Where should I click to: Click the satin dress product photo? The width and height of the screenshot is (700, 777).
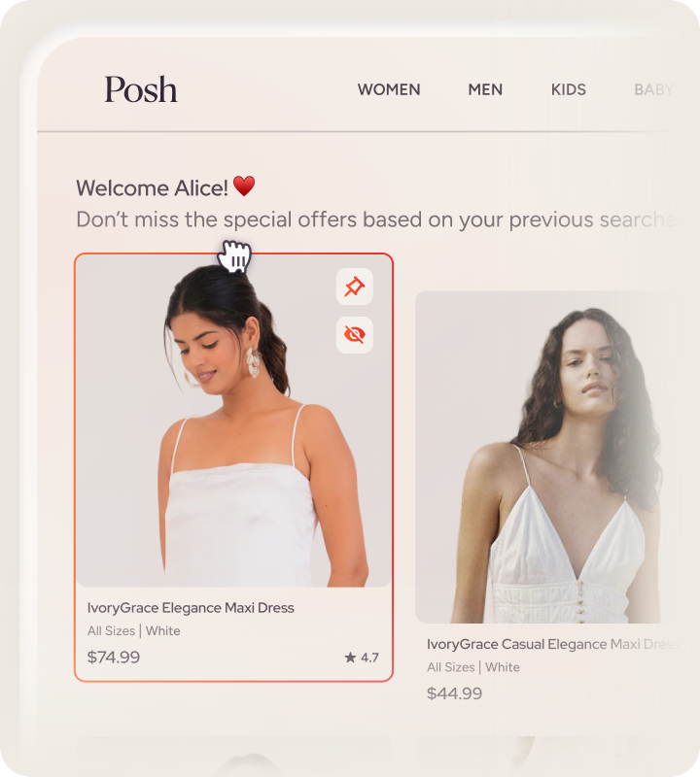(233, 422)
